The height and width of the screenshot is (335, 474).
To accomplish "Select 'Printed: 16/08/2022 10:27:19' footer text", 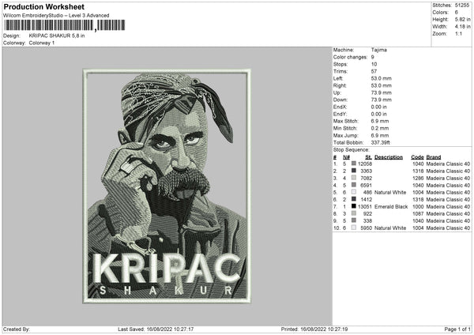I will [314, 329].
